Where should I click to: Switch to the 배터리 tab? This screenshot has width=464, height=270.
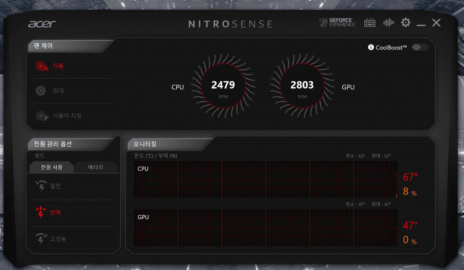click(96, 167)
